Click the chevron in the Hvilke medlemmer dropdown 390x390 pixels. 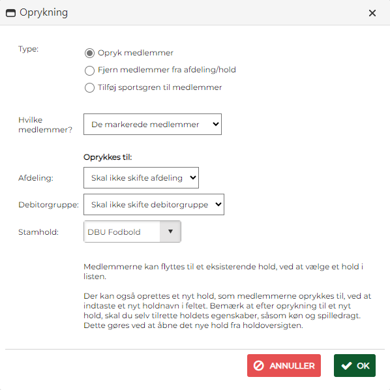click(x=216, y=124)
